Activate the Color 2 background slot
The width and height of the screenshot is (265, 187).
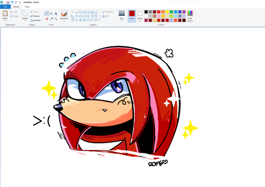coord(140,16)
